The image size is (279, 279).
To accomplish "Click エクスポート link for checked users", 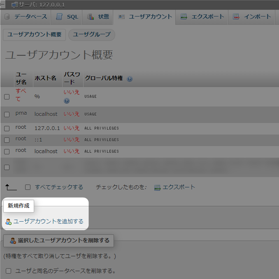I will [x=179, y=187].
